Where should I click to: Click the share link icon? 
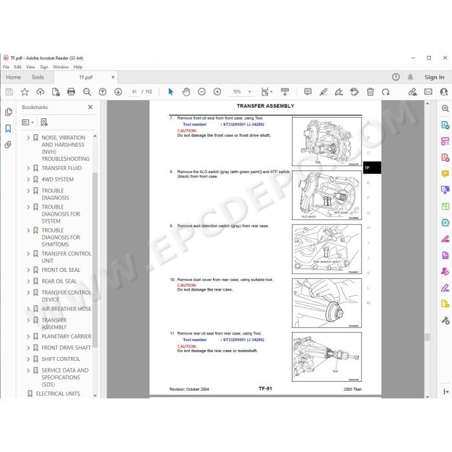point(412,92)
